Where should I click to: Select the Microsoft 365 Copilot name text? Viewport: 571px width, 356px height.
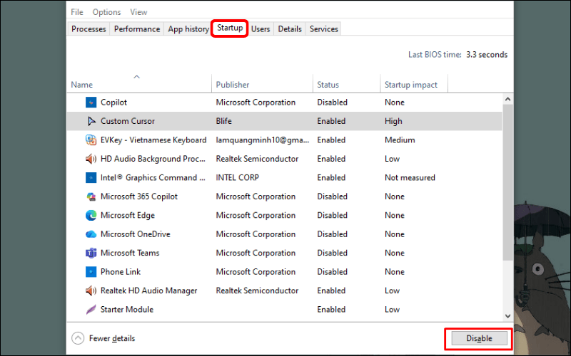pos(138,197)
